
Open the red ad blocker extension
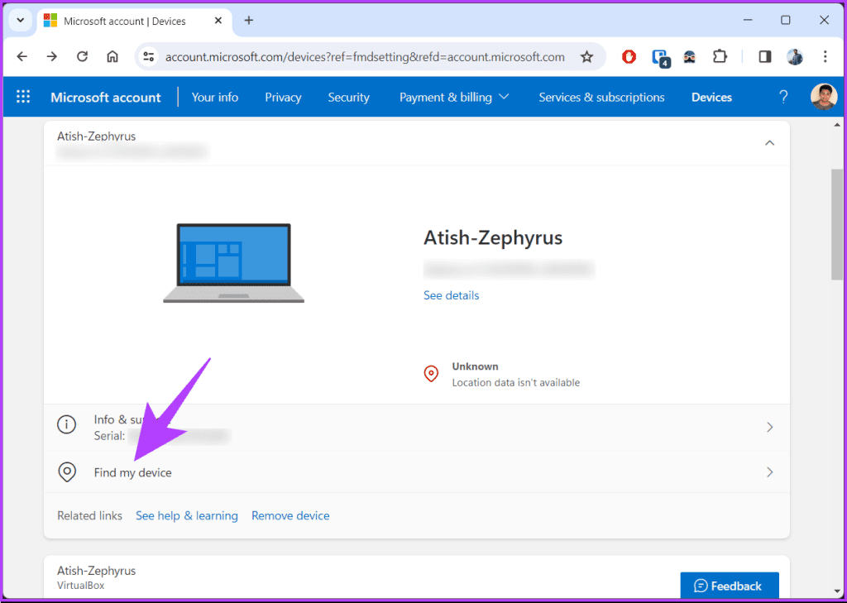click(629, 57)
